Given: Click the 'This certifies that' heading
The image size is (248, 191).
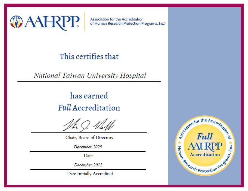Looking at the screenshot, I should tap(89, 56).
